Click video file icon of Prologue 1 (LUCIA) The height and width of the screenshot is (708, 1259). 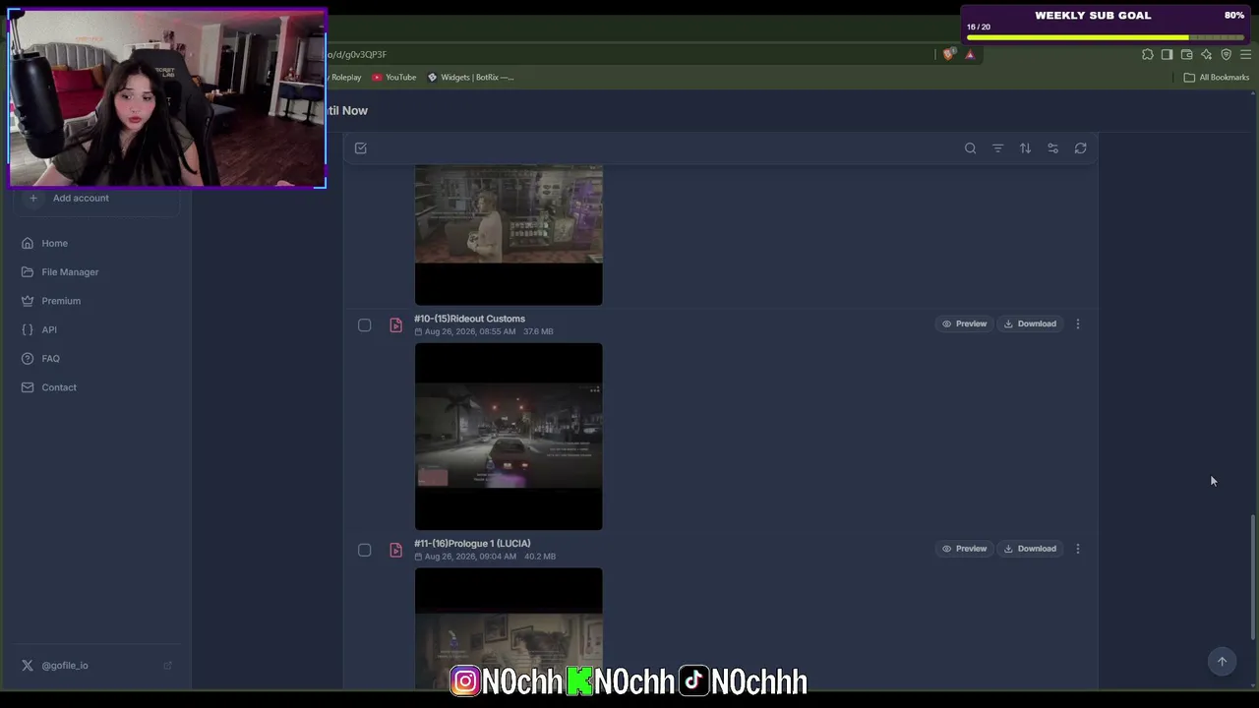coord(395,550)
